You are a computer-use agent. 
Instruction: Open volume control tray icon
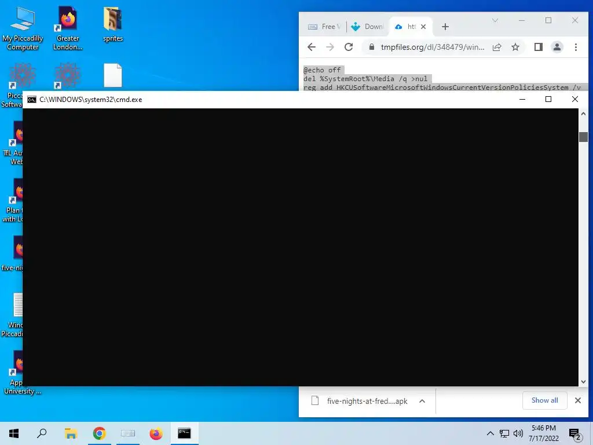(x=518, y=433)
